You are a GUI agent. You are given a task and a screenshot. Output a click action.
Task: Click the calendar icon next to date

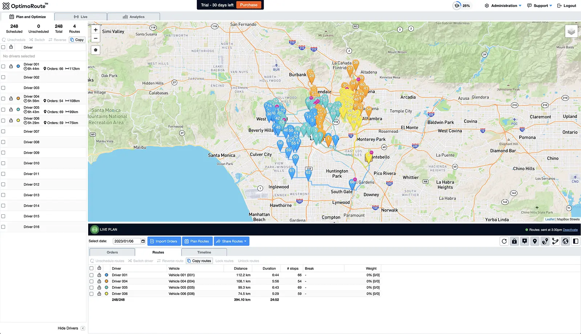point(143,241)
